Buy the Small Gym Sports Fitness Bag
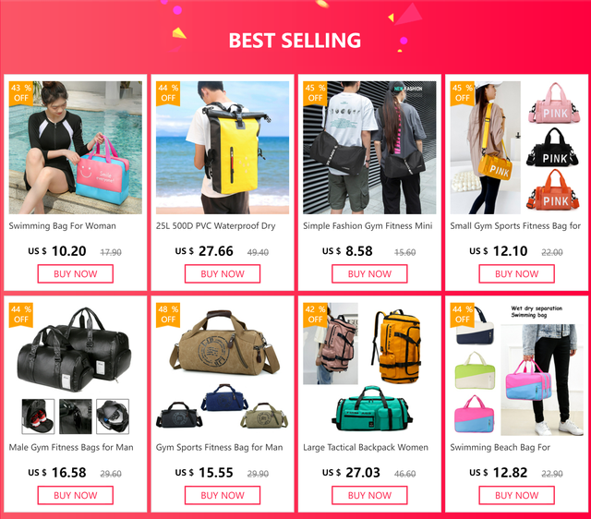Image resolution: width=591 pixels, height=519 pixels. (x=516, y=274)
